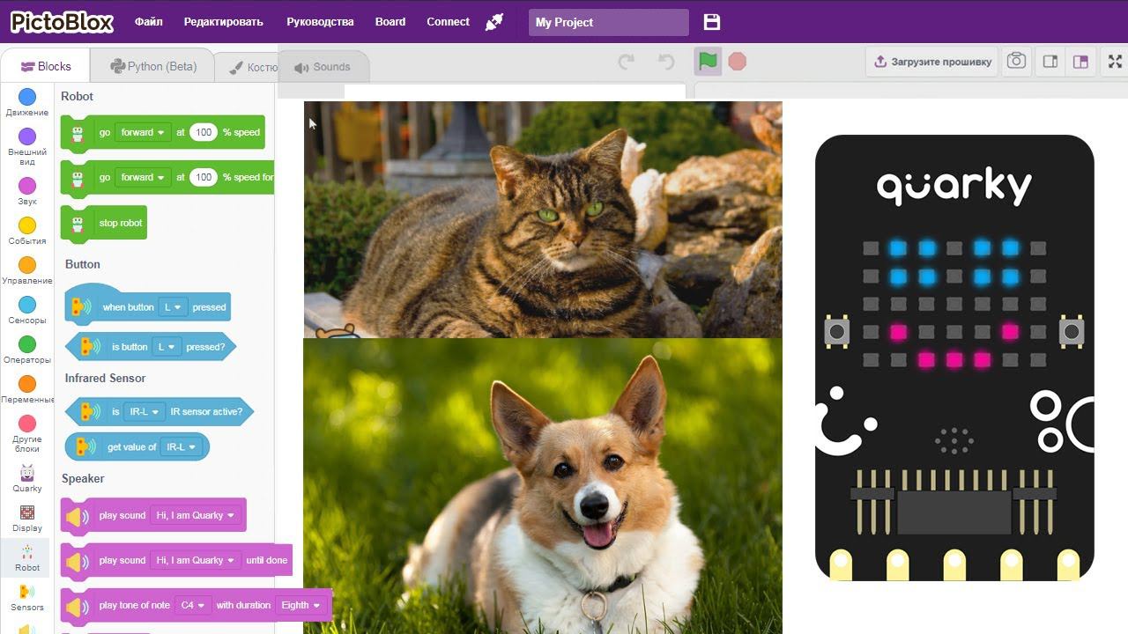Select the Sensors block category
This screenshot has width=1128, height=634.
[x=27, y=597]
